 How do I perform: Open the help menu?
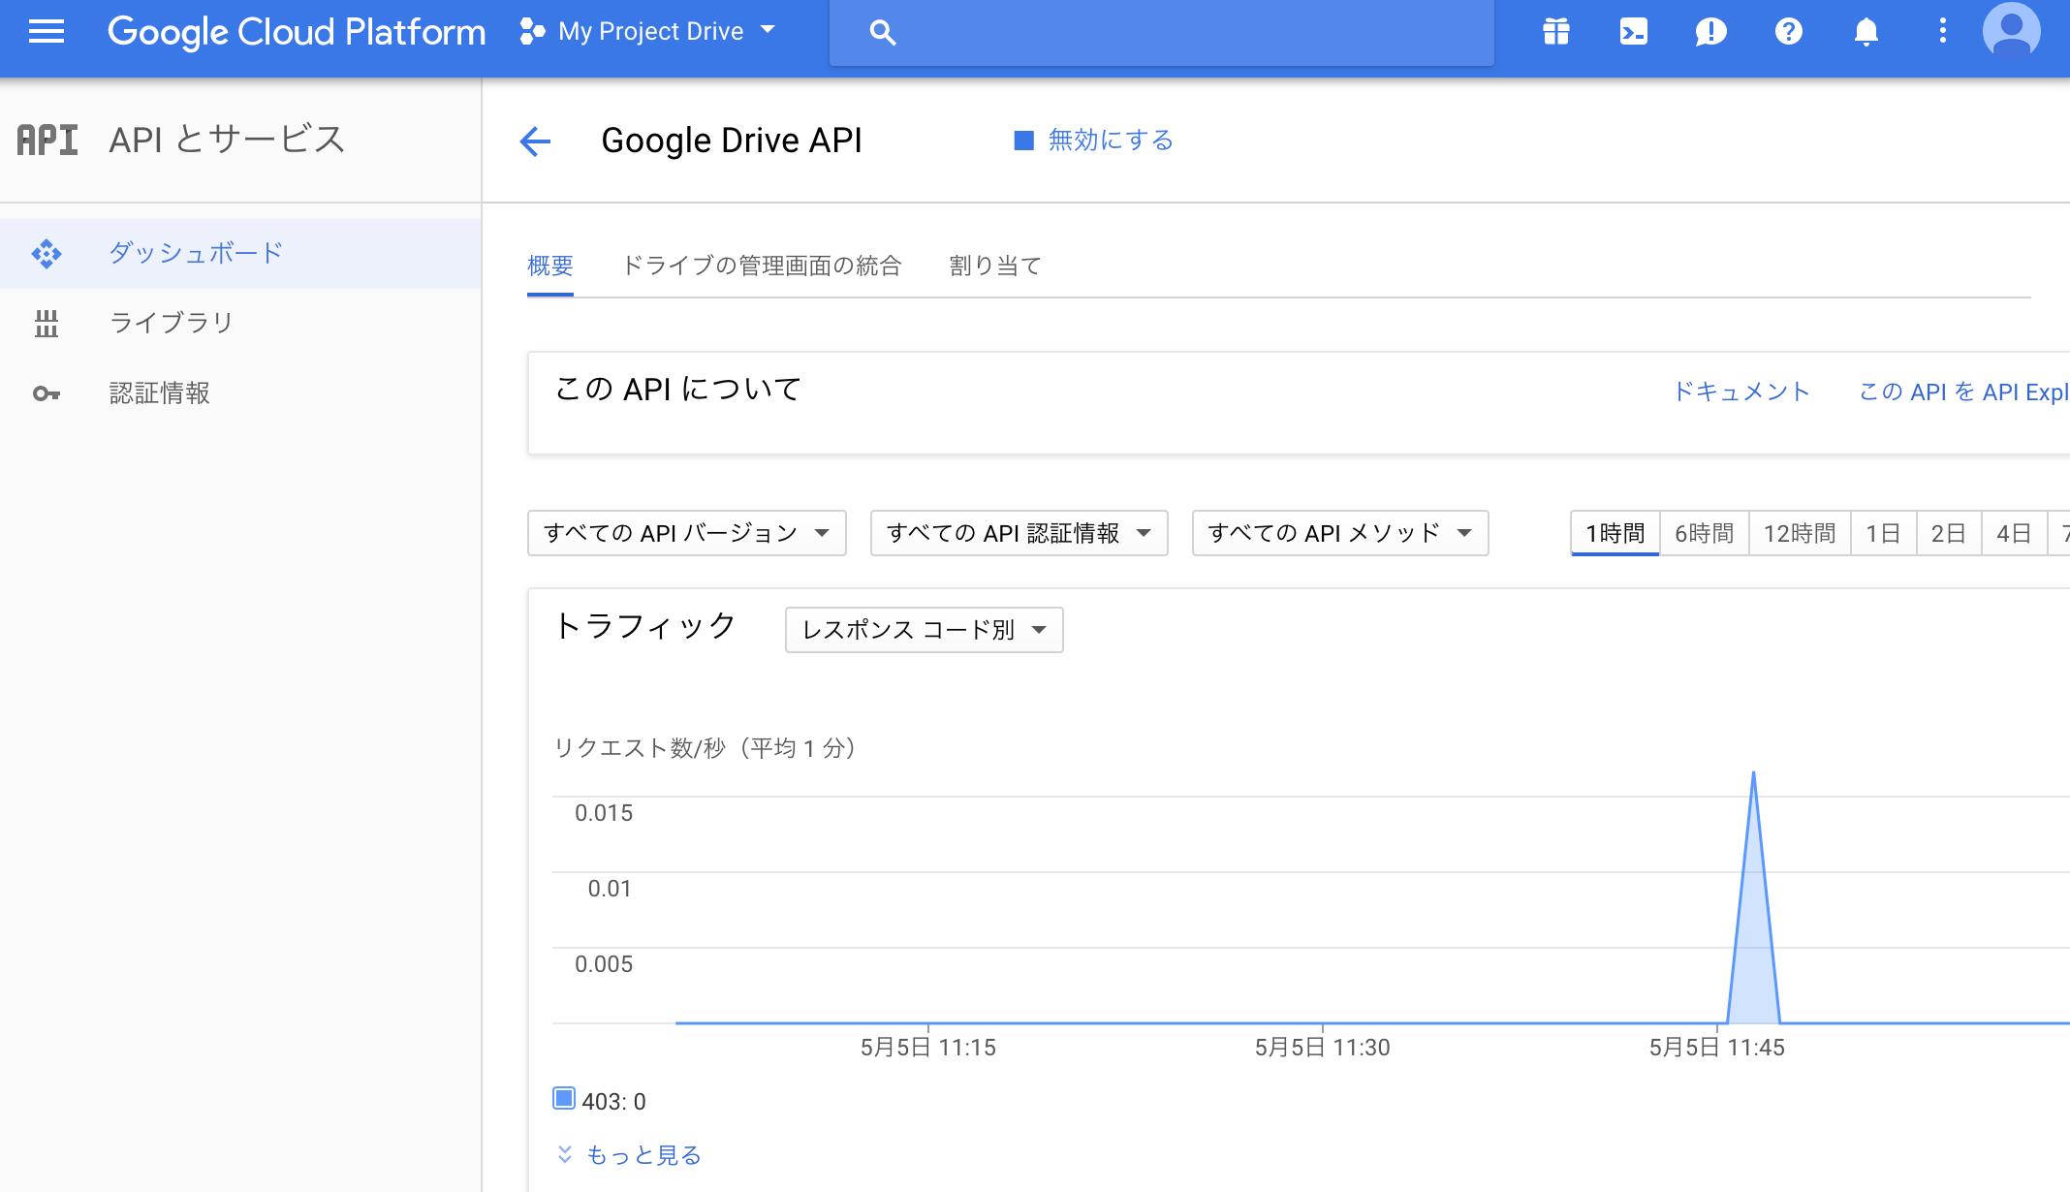click(1788, 32)
